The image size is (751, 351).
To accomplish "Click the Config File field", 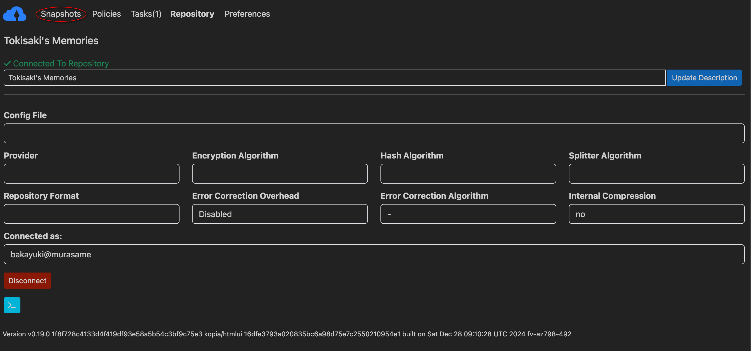I will [x=374, y=133].
